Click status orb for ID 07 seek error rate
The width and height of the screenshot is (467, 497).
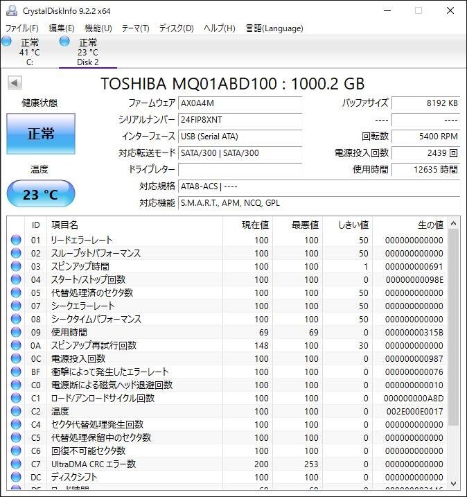pyautogui.click(x=16, y=306)
